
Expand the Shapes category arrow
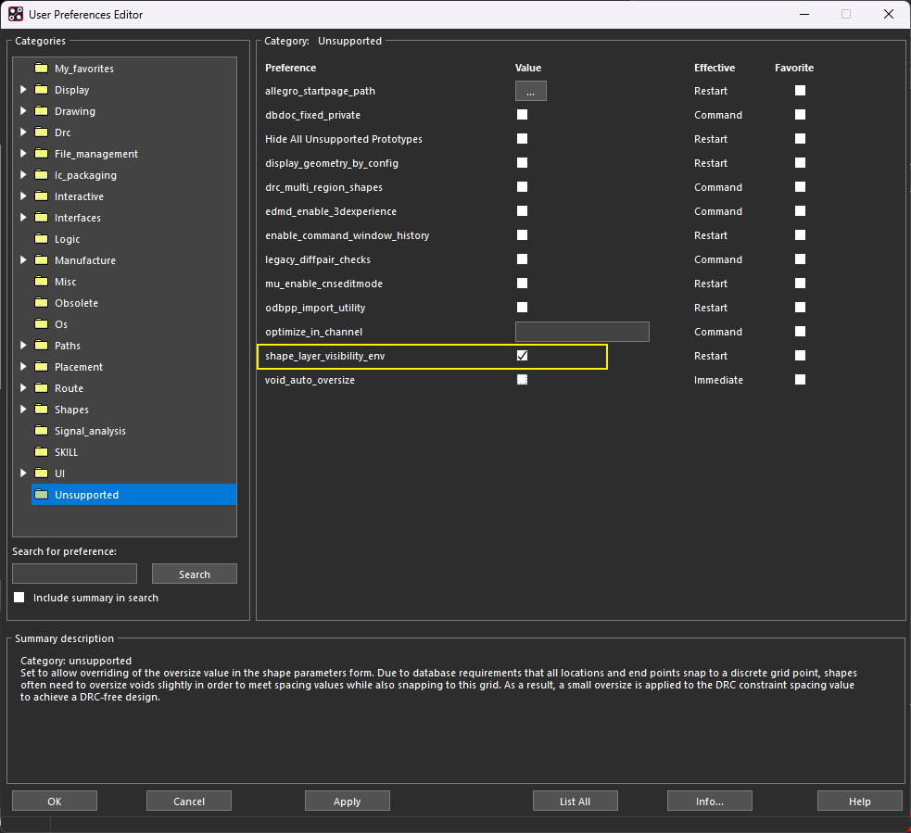pyautogui.click(x=23, y=410)
